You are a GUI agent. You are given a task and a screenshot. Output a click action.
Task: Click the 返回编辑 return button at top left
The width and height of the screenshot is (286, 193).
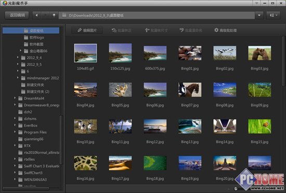click(x=17, y=15)
